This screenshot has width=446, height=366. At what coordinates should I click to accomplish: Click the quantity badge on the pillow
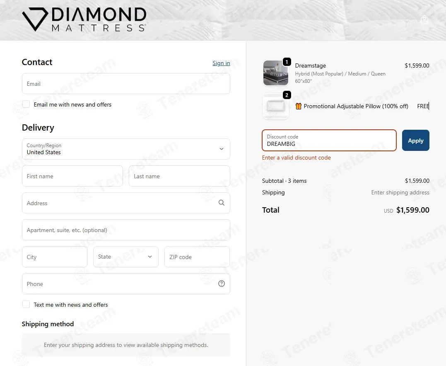pos(287,95)
